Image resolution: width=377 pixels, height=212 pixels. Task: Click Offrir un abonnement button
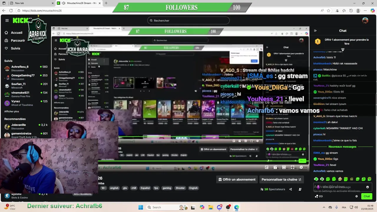[237, 179]
